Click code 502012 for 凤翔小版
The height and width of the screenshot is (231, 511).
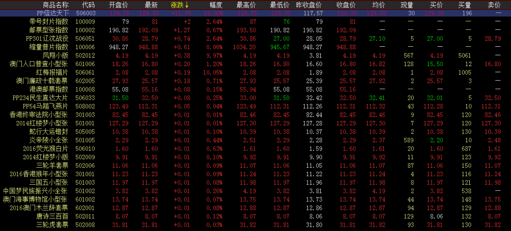click(x=85, y=55)
